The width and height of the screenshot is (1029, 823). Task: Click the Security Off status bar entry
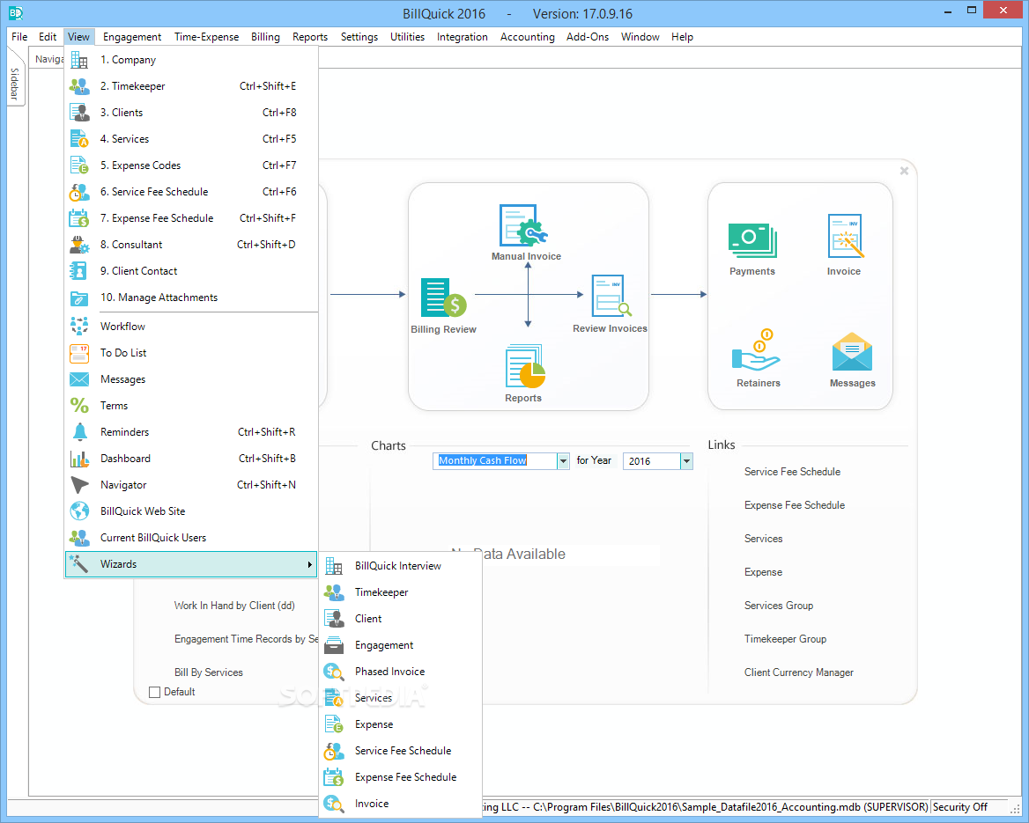tap(959, 807)
